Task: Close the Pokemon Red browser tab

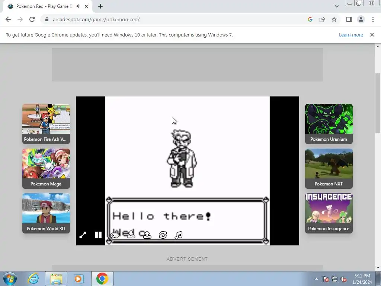Action: point(86,6)
